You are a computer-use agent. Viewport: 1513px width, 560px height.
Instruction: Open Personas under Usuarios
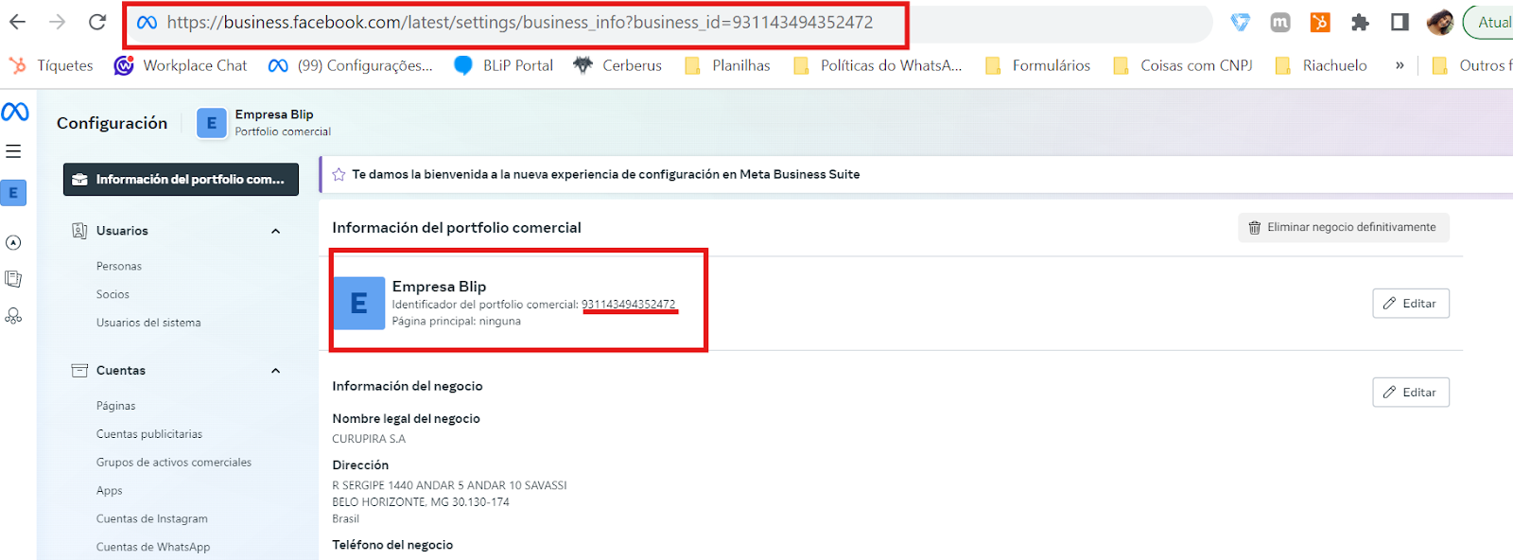coord(119,267)
